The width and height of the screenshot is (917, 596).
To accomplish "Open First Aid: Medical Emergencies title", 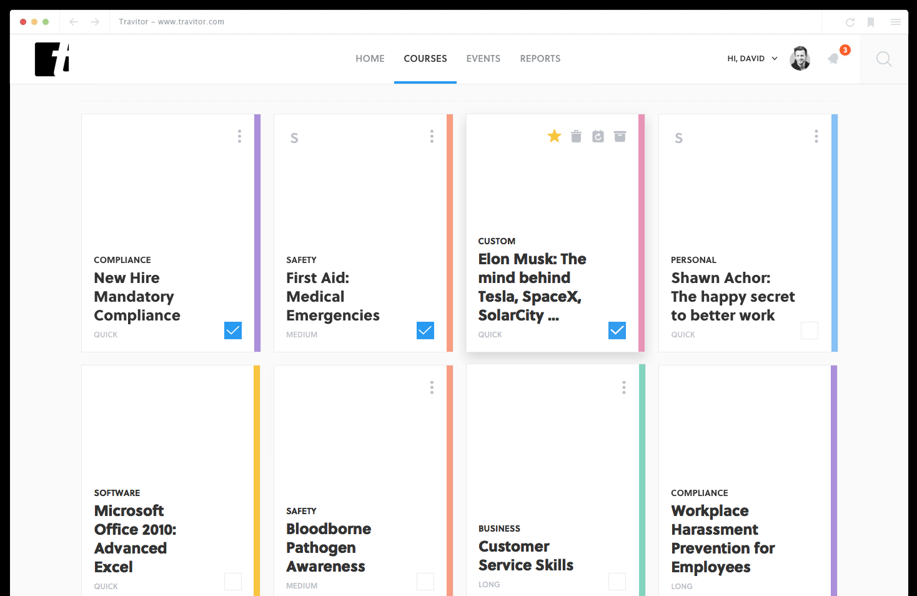I will [x=333, y=297].
